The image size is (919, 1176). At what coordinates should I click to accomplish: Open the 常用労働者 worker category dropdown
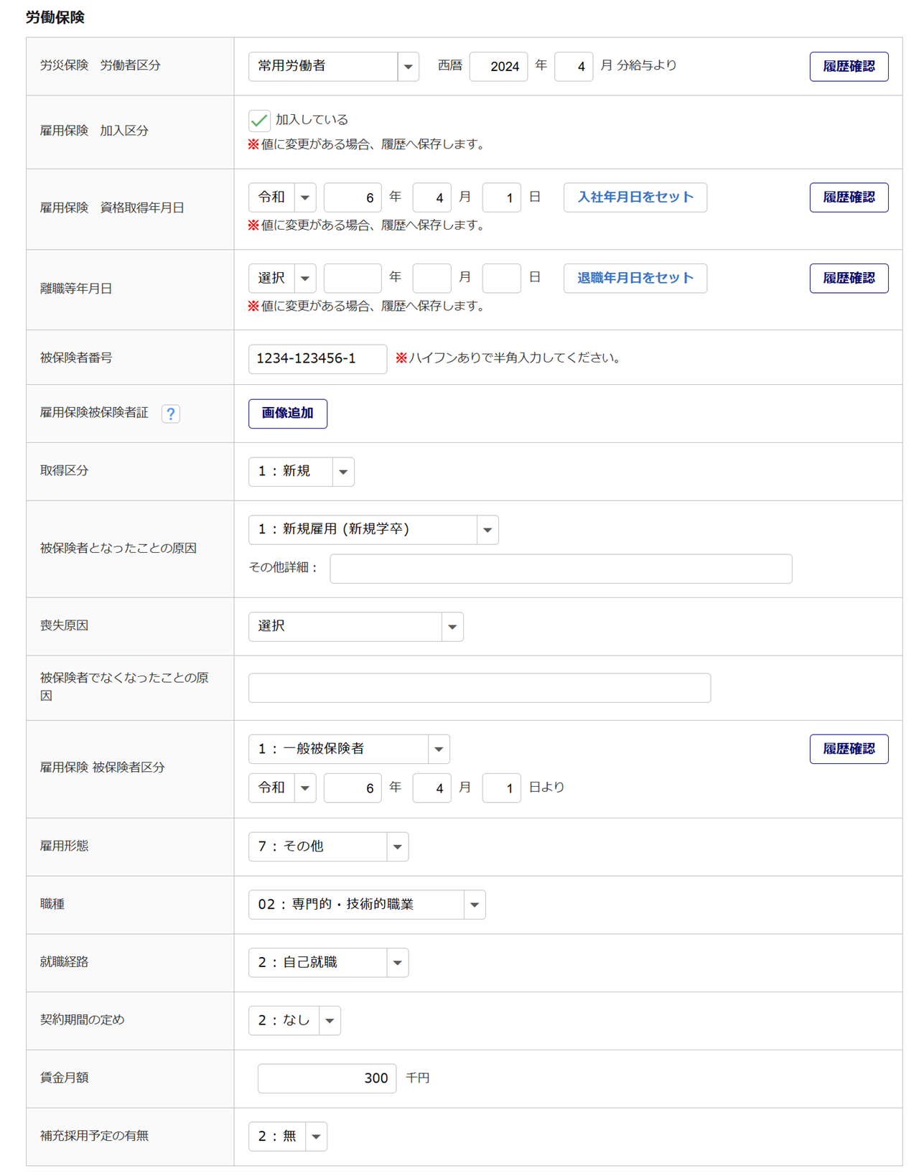tap(333, 67)
